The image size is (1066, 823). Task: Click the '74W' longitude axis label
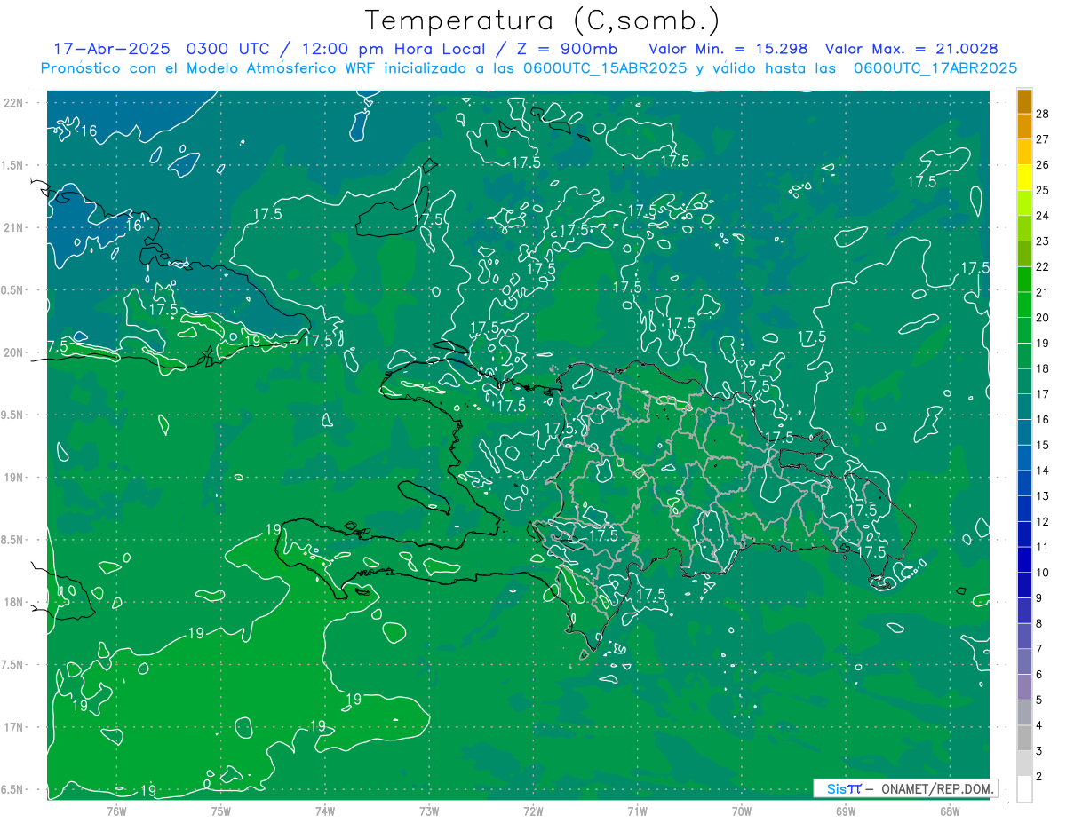click(324, 811)
